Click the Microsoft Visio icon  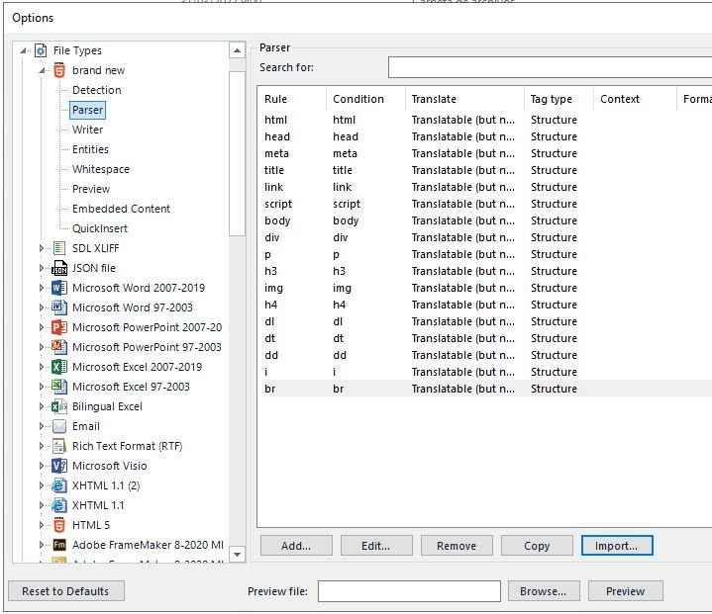point(59,466)
